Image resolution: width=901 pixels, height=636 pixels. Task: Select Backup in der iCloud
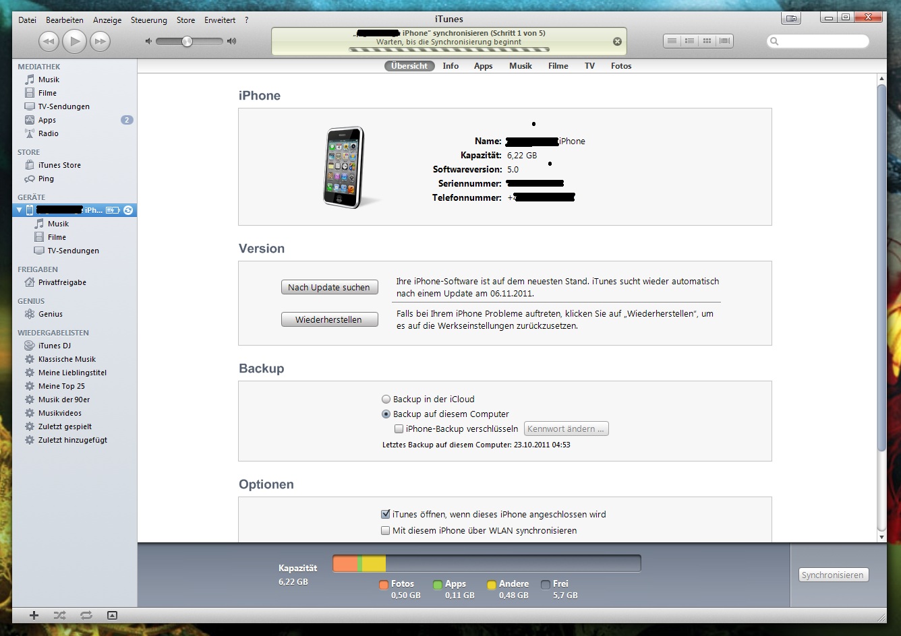pyautogui.click(x=386, y=400)
